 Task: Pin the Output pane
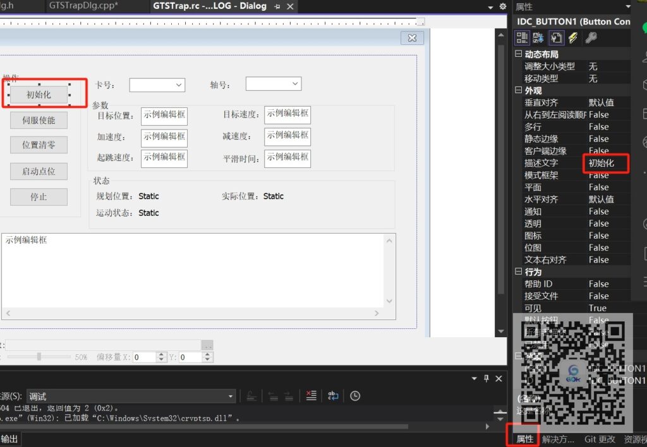tap(487, 378)
